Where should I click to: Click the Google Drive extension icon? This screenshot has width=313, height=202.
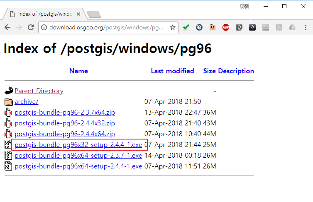(292, 28)
